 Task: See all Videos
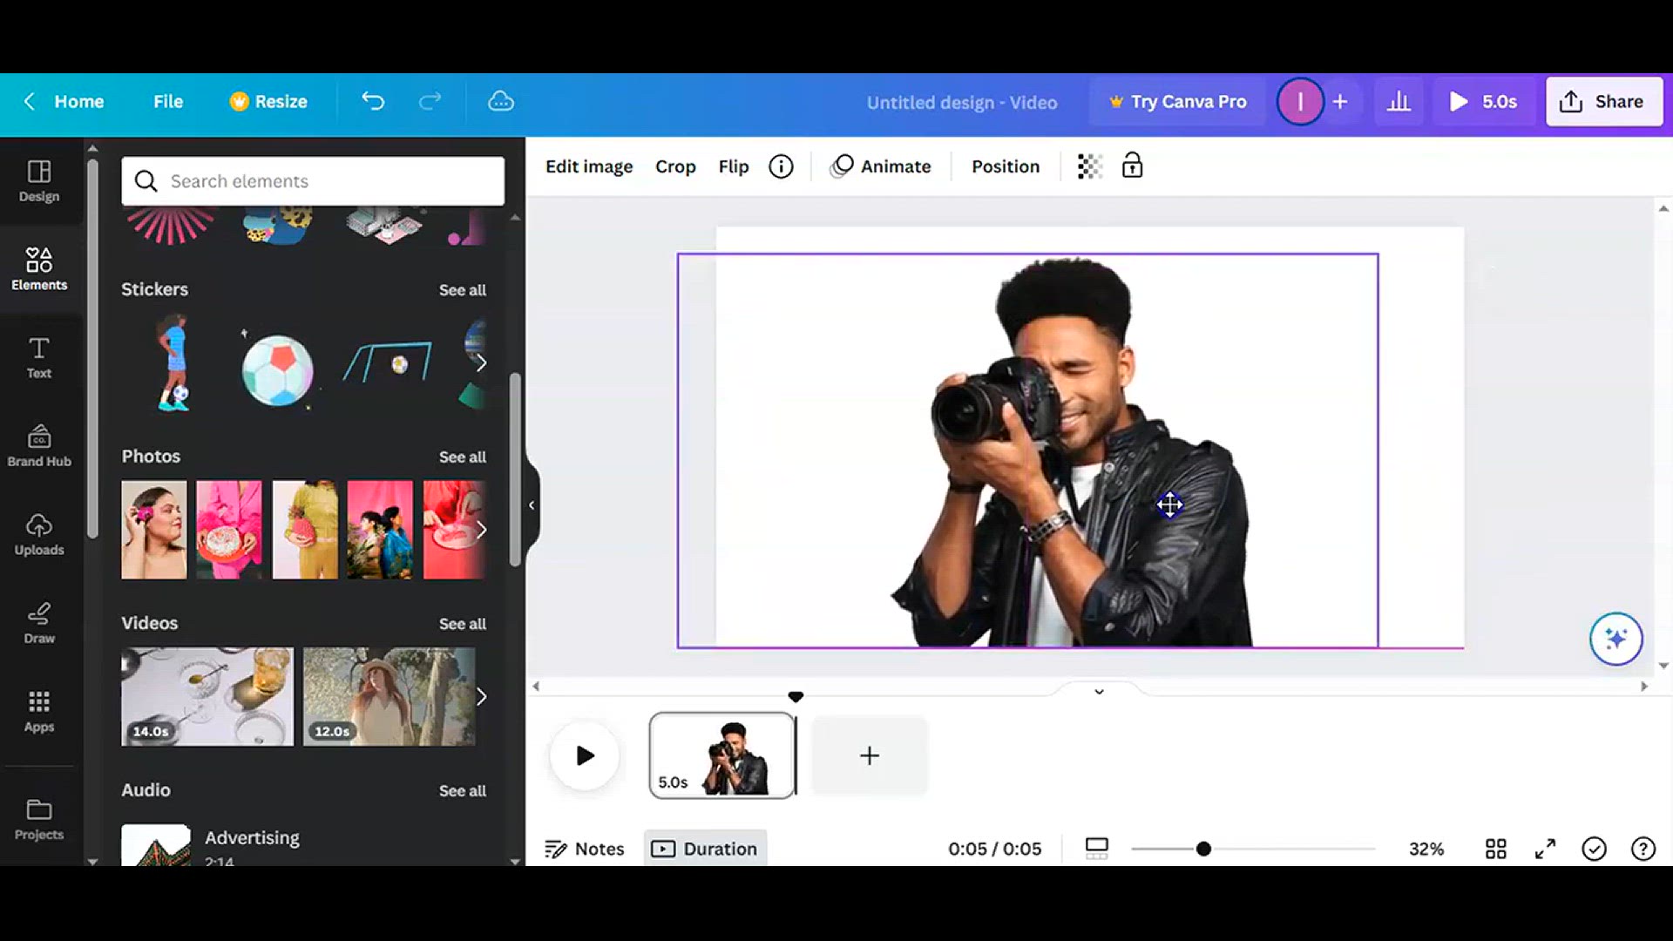[x=463, y=624]
